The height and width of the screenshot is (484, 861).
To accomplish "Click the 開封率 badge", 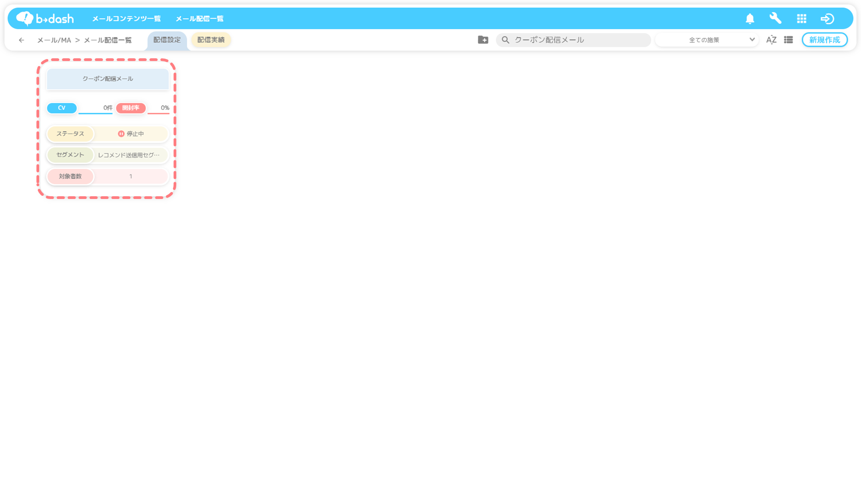I will 131,108.
